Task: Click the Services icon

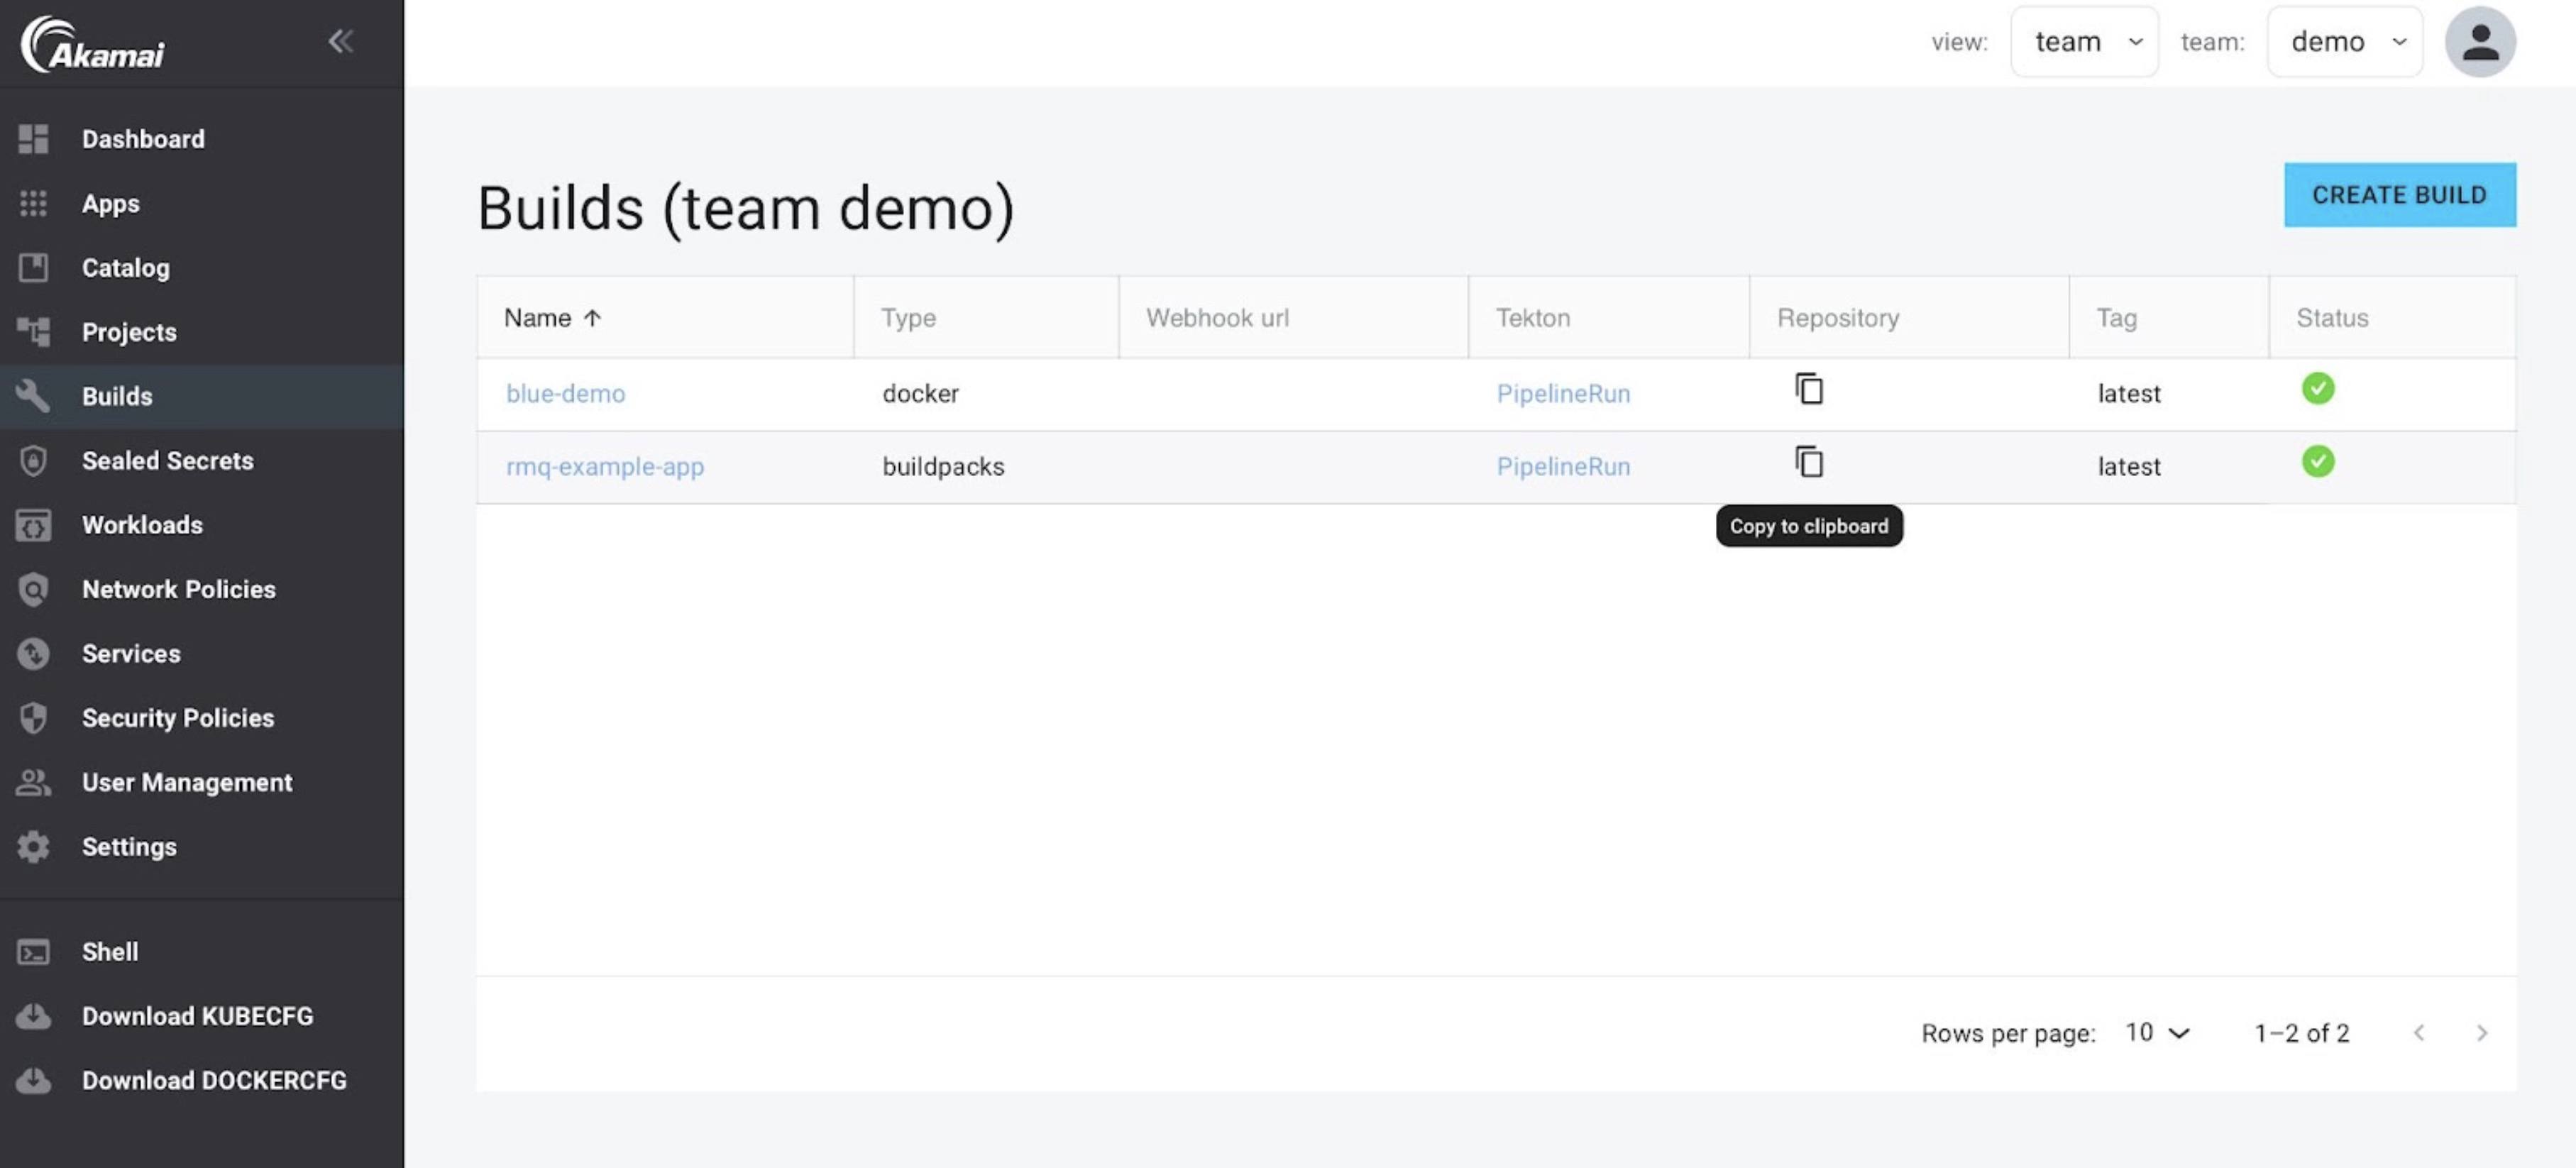Action: tap(33, 653)
